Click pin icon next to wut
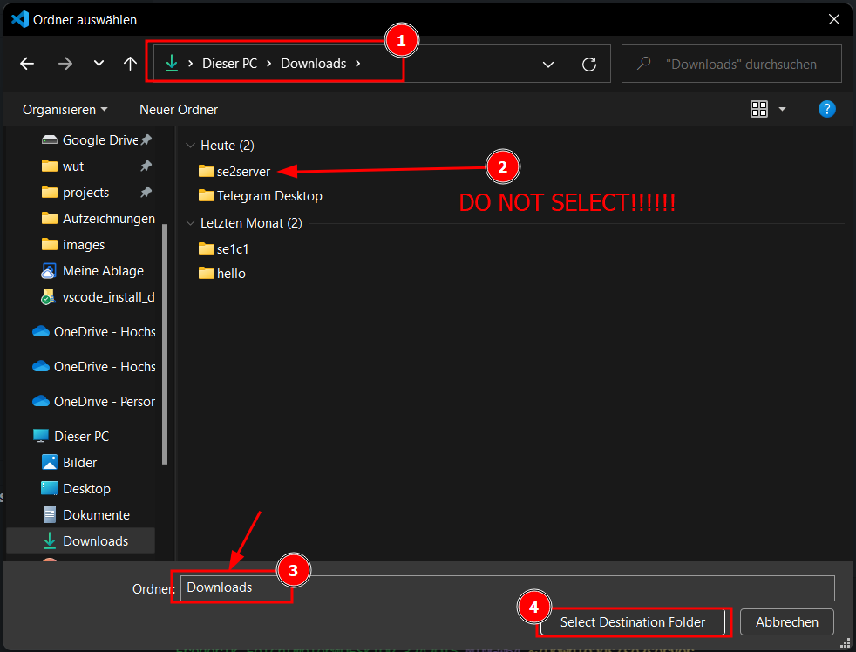This screenshot has height=652, width=856. coord(146,166)
